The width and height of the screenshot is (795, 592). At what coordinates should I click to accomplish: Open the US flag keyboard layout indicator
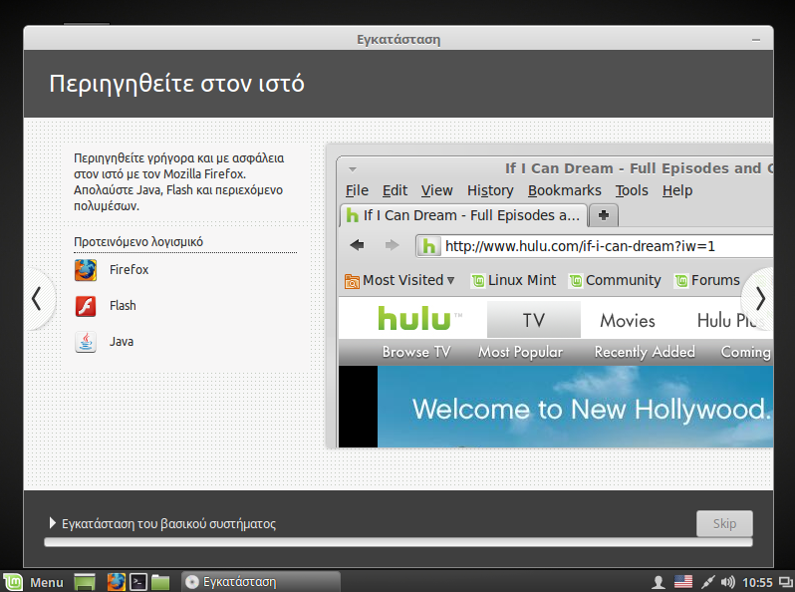pos(683,582)
